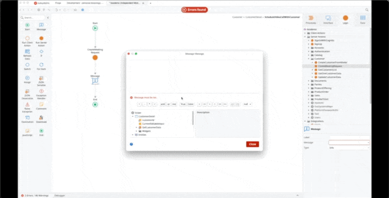Click the Errors found banner
This screenshot has height=198, width=389.
(194, 9)
